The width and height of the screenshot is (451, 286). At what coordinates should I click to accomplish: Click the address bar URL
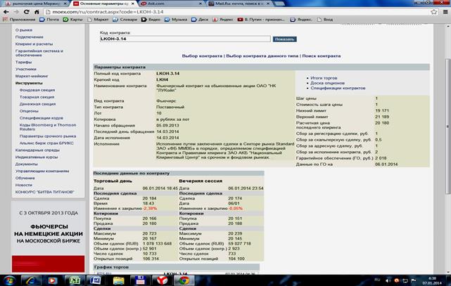click(108, 12)
